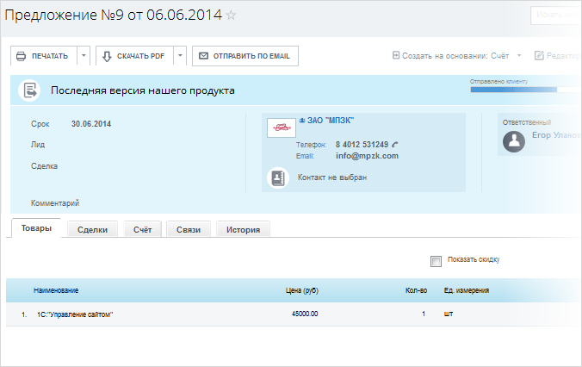The width and height of the screenshot is (582, 367).
Task: Click the favorite star next to the title
Action: (x=231, y=16)
